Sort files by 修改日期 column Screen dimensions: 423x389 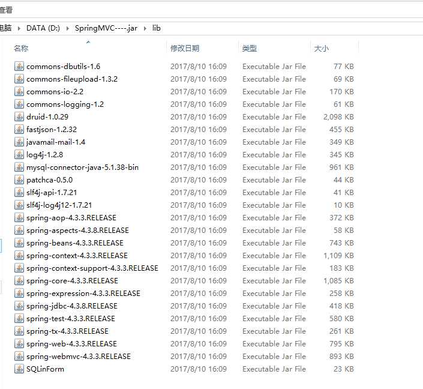click(185, 48)
